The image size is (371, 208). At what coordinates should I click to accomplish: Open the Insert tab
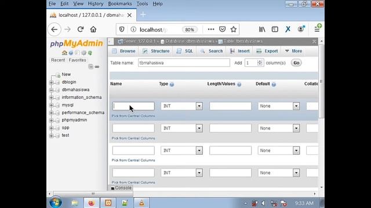239,51
